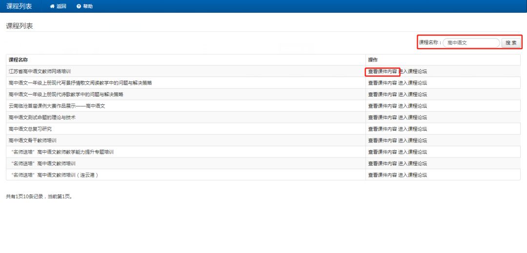Click the 课程名称 column header
This screenshot has height=253, width=527.
[x=19, y=60]
